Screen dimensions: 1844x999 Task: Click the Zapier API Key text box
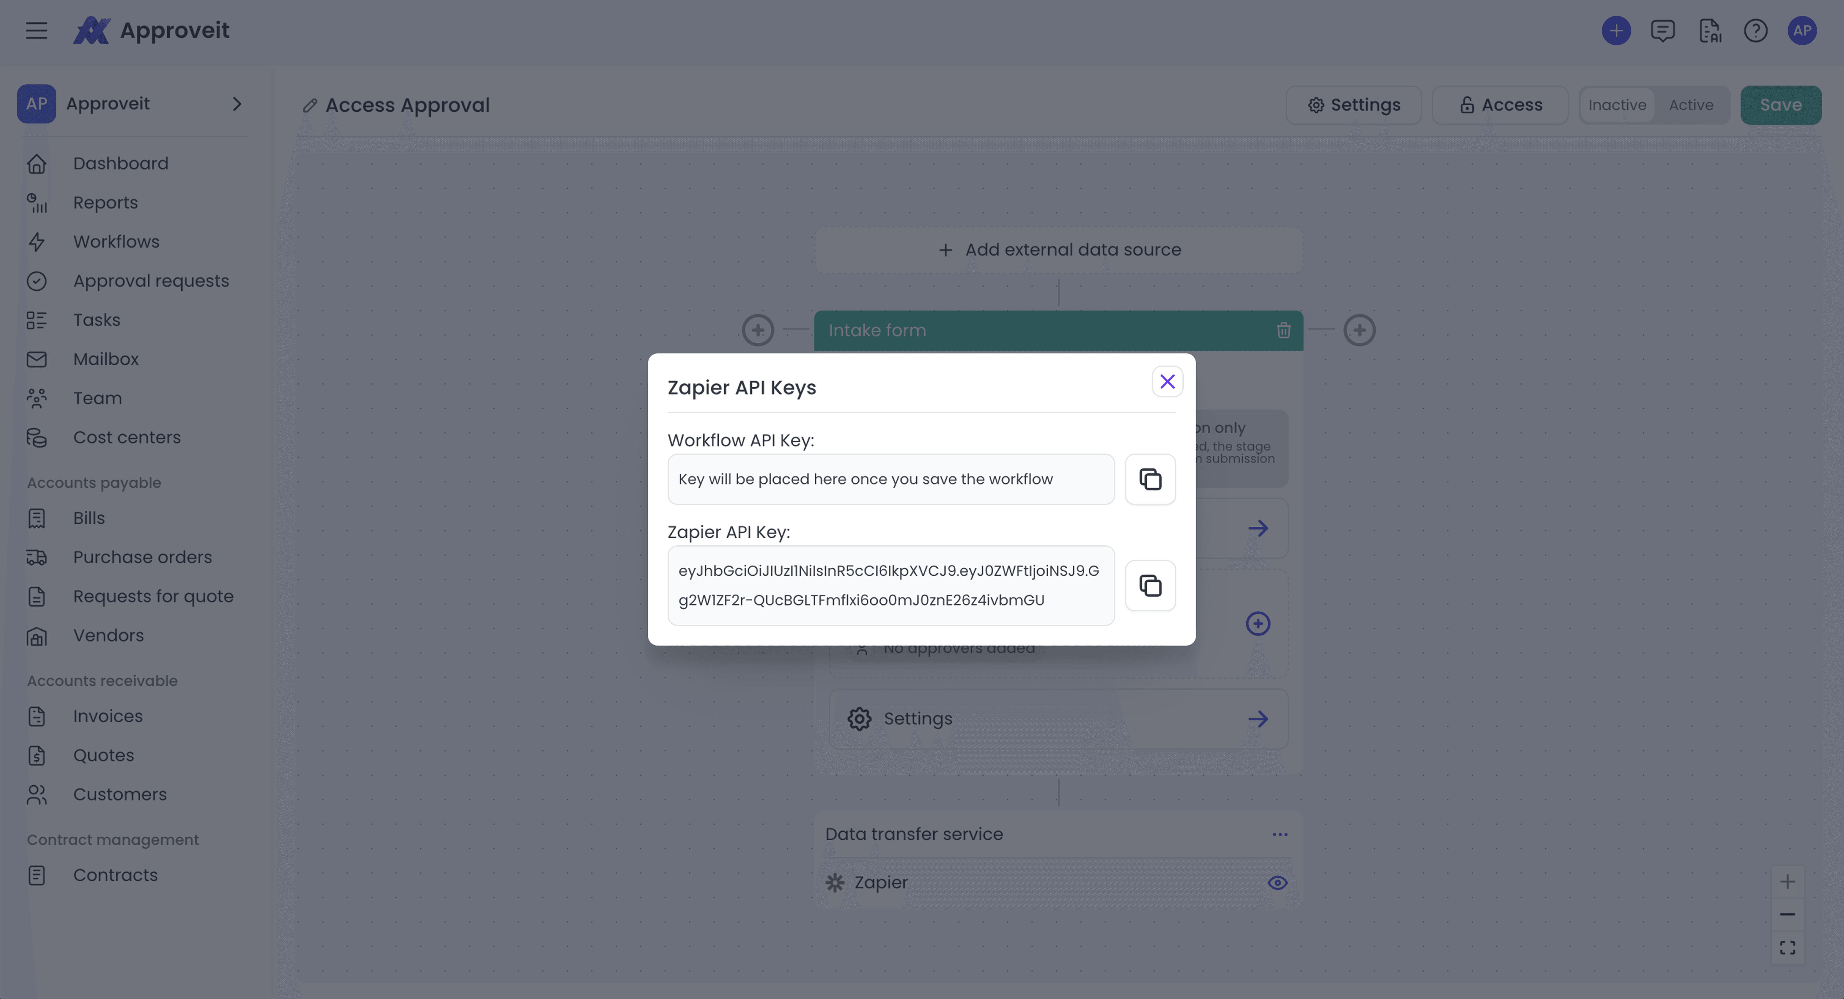point(891,585)
